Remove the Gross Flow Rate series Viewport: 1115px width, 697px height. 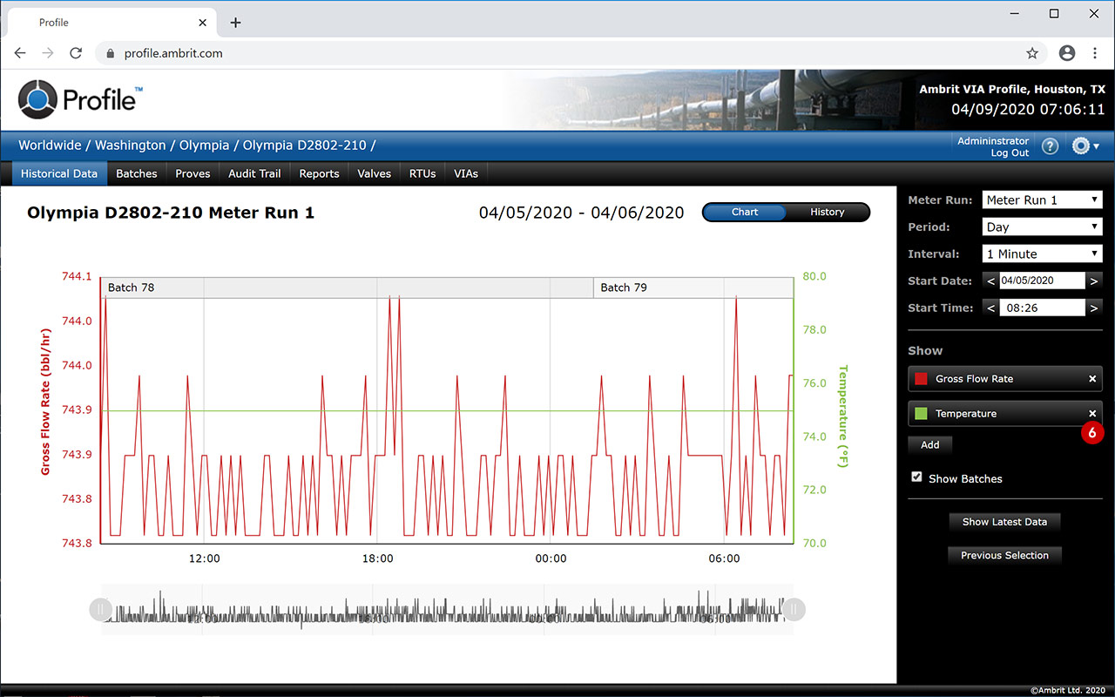[x=1092, y=379]
